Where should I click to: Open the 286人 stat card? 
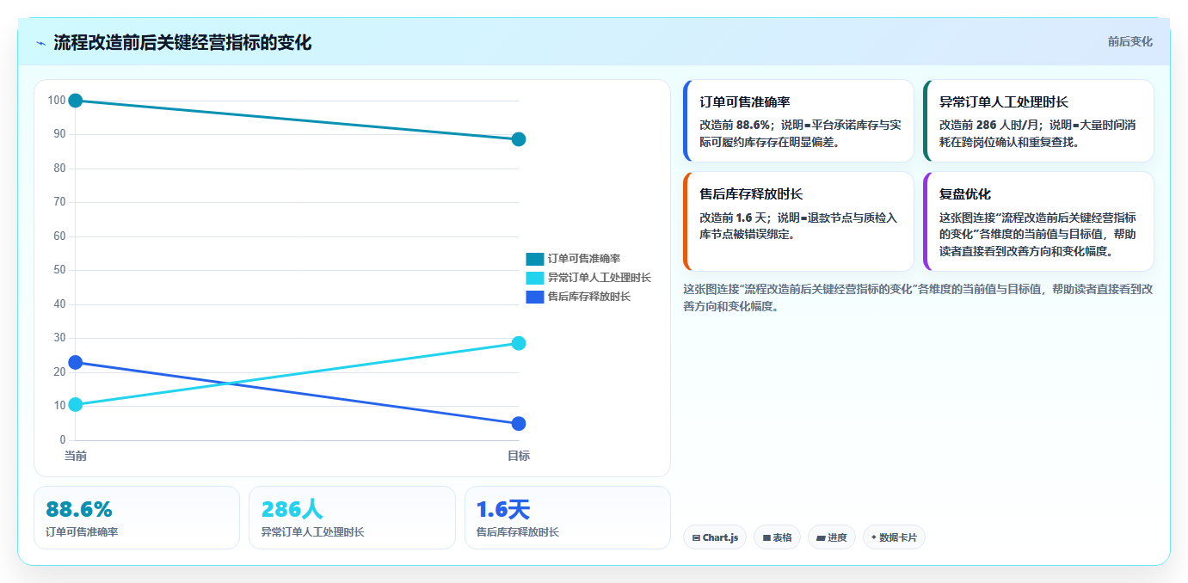352,518
